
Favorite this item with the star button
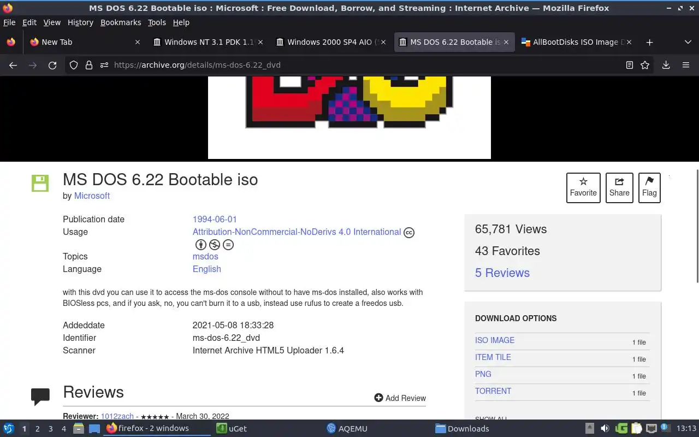[583, 187]
